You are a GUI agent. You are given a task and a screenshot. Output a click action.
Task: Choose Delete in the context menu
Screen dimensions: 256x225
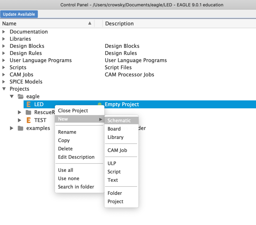tap(80, 149)
